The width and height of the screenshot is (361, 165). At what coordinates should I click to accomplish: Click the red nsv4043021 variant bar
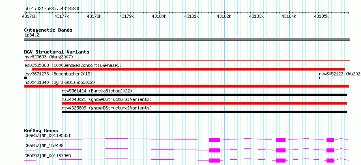pos(204,103)
